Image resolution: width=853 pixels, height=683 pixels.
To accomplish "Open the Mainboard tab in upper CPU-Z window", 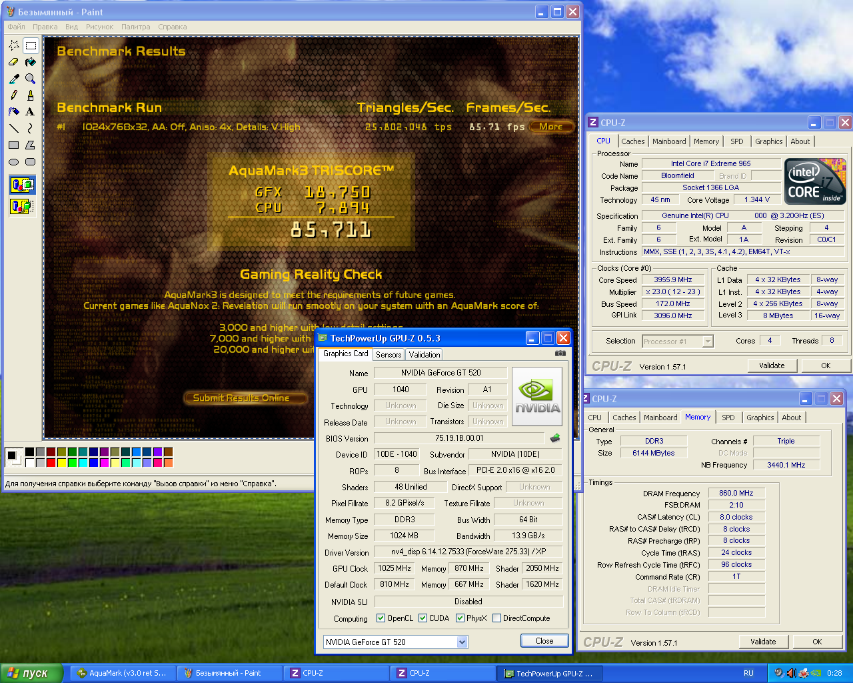I will [669, 141].
